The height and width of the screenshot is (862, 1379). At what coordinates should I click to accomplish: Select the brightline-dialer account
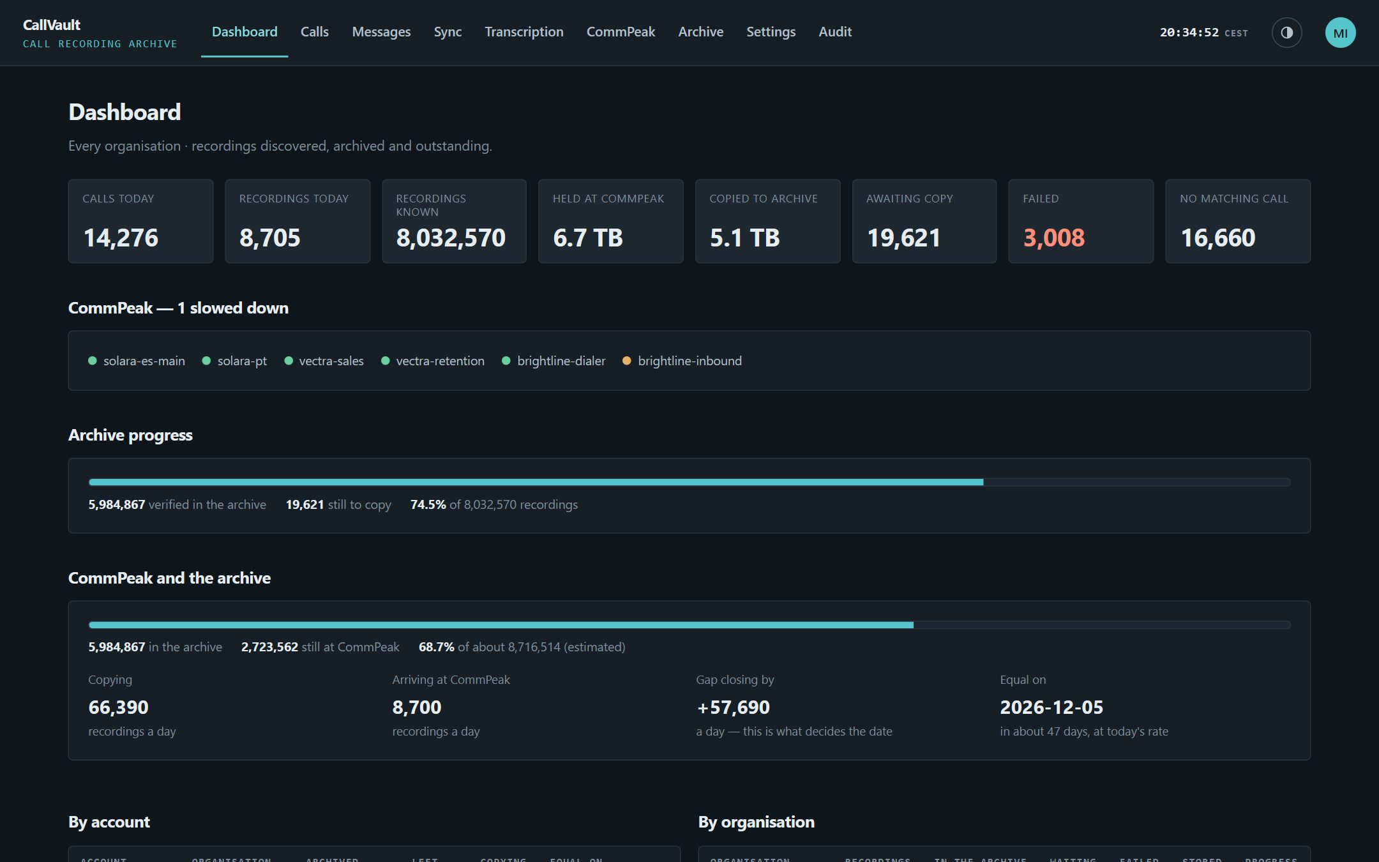coord(554,361)
